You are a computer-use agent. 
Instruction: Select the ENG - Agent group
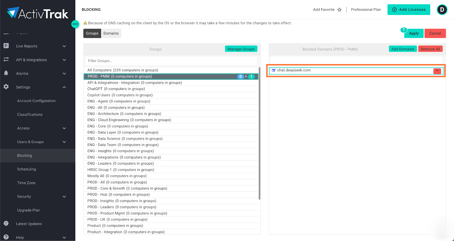pos(171,101)
